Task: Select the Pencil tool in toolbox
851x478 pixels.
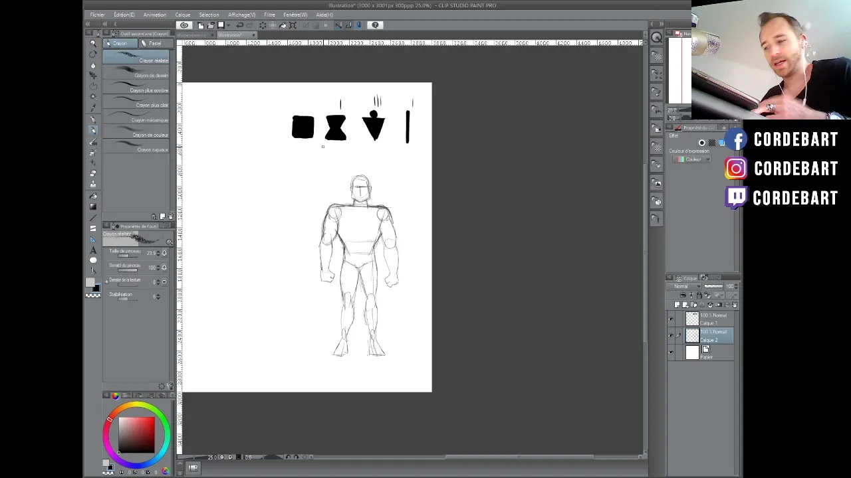Action: click(92, 131)
